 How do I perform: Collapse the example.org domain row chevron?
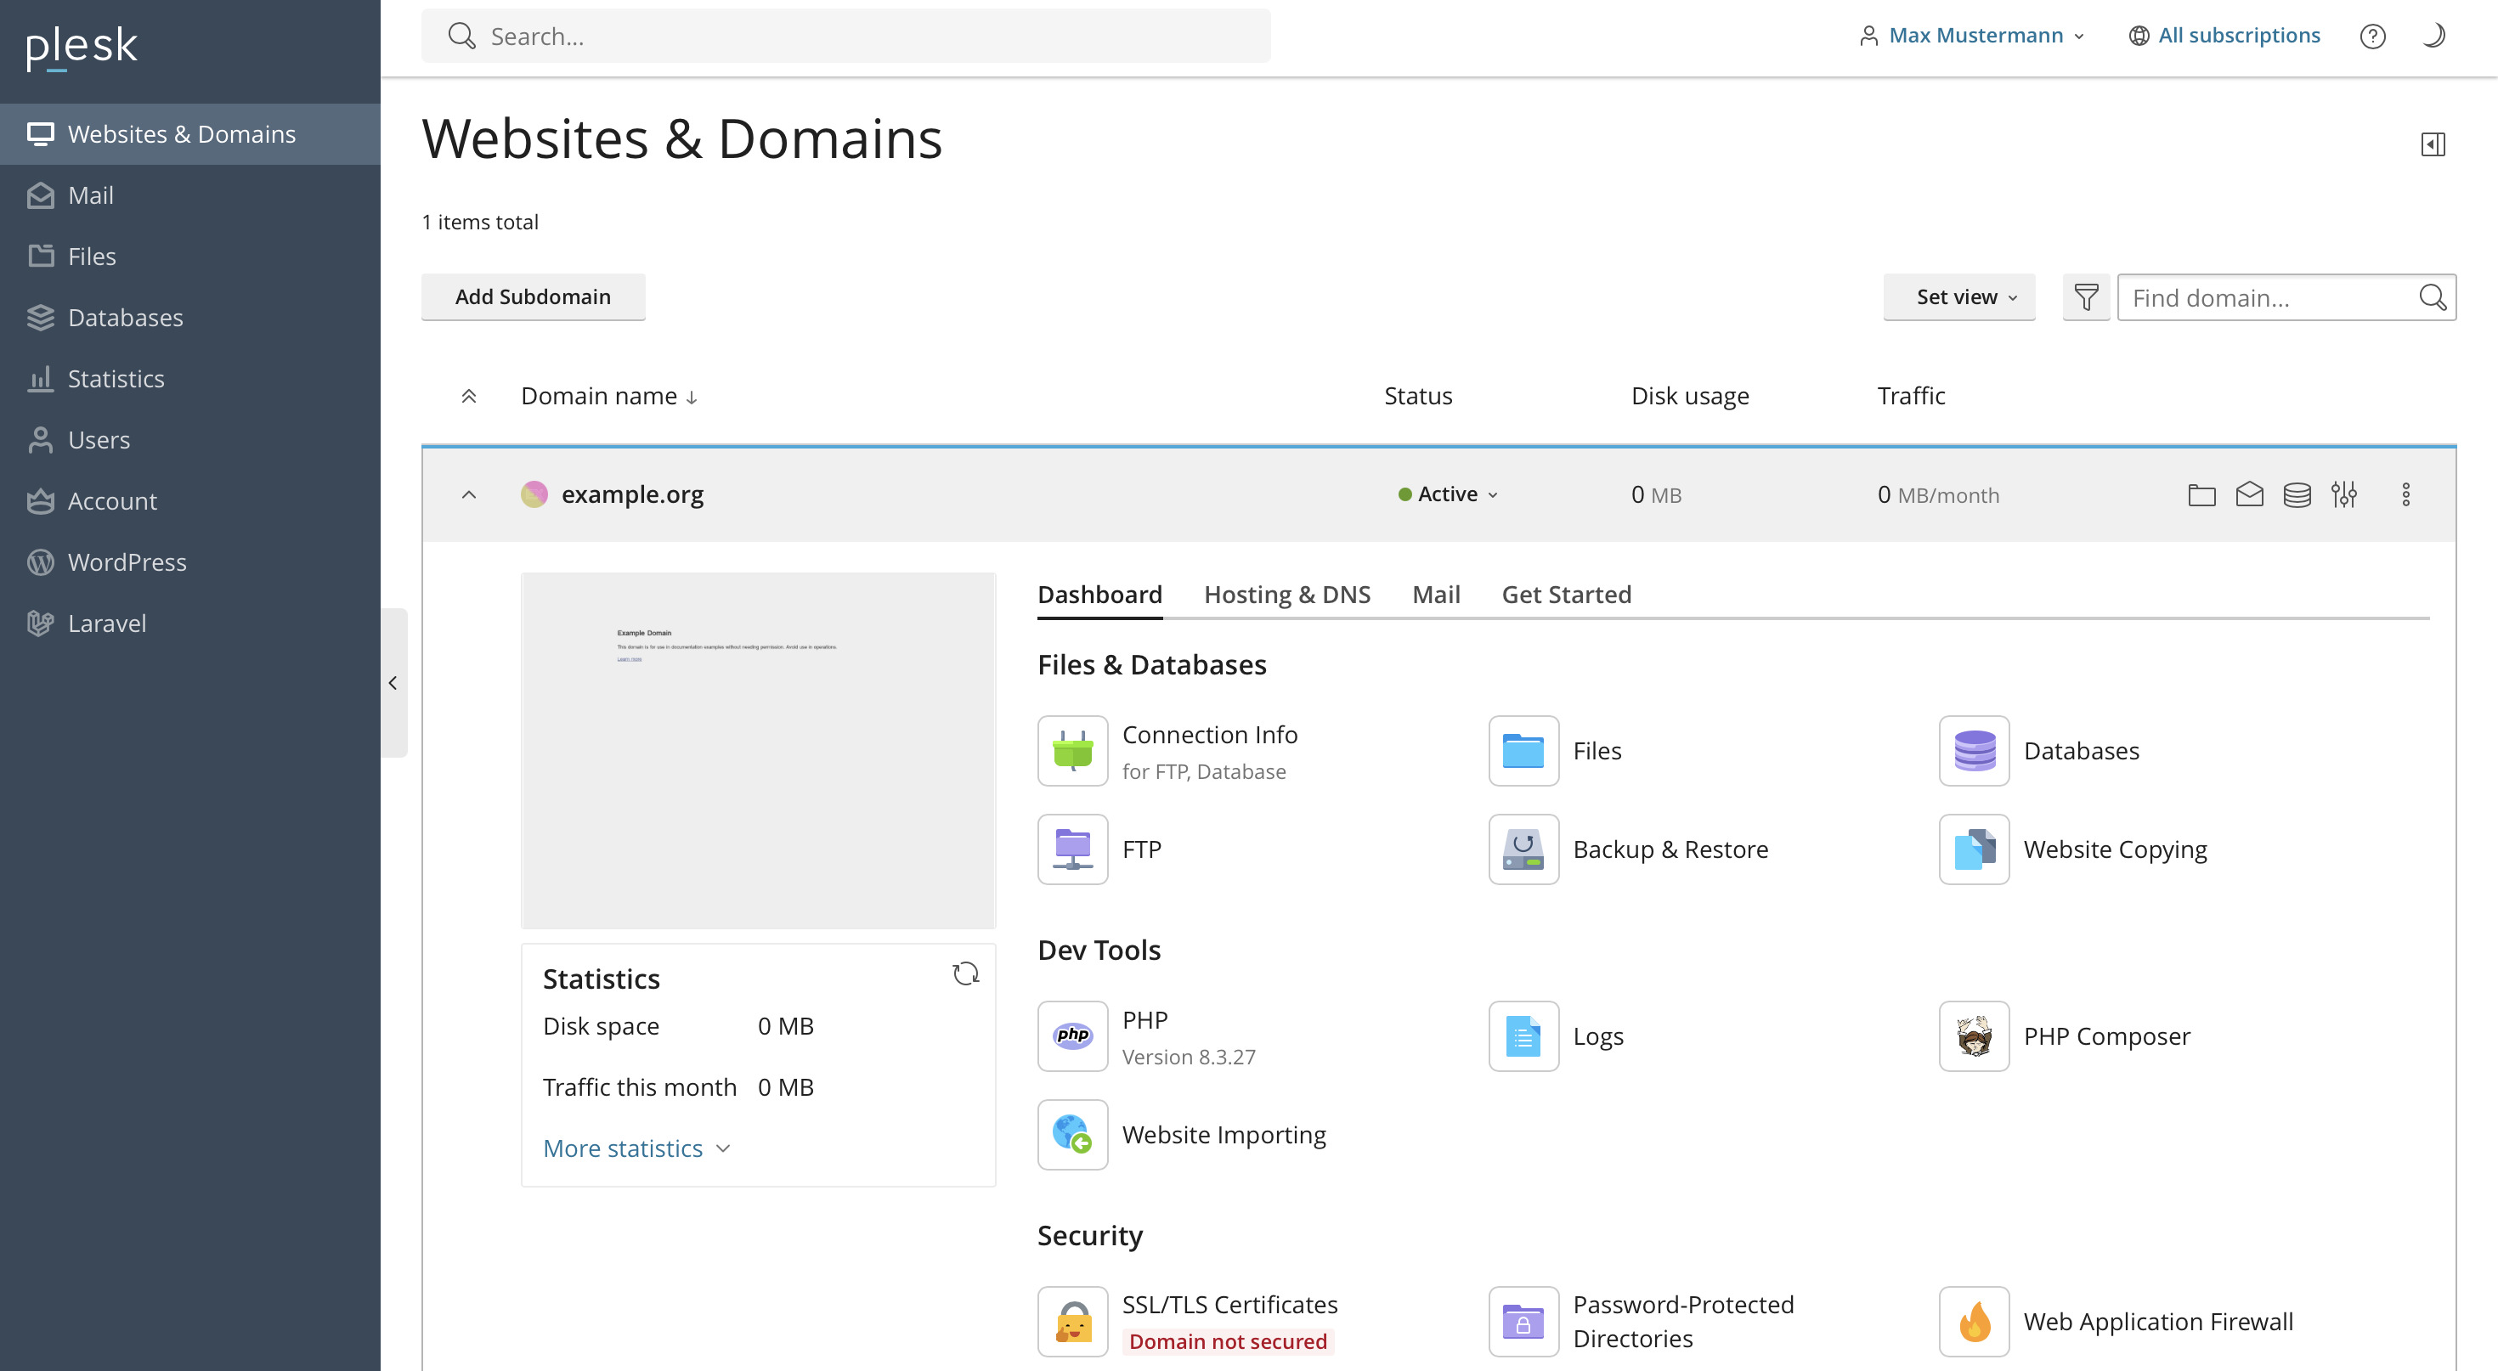pyautogui.click(x=468, y=494)
